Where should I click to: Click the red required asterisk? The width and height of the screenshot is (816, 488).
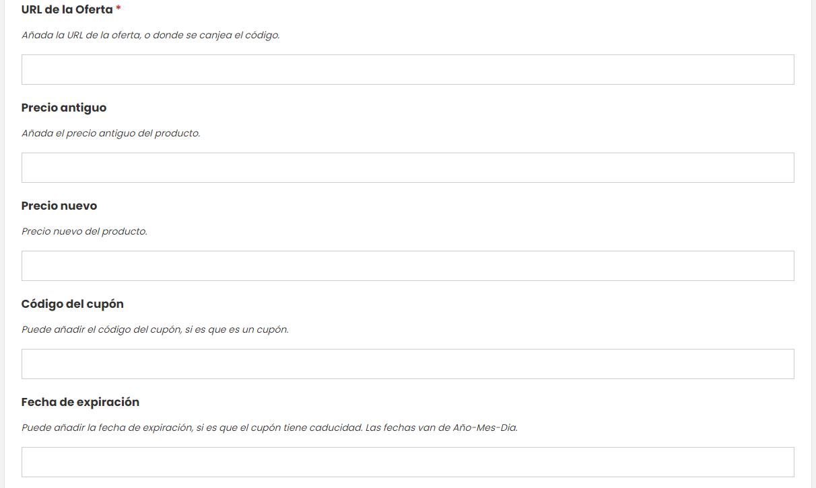coord(118,9)
